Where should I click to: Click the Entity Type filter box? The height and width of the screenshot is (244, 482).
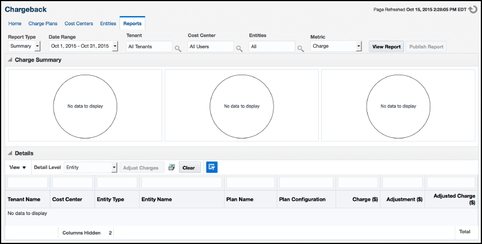pos(117,183)
